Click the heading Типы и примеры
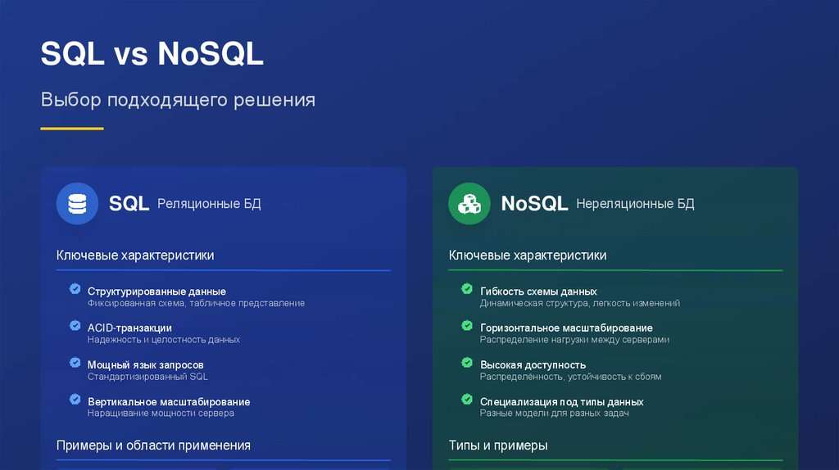 [x=498, y=445]
